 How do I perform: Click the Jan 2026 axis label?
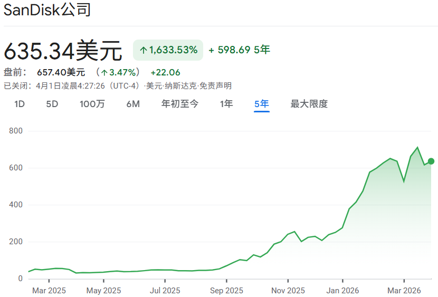point(342,291)
